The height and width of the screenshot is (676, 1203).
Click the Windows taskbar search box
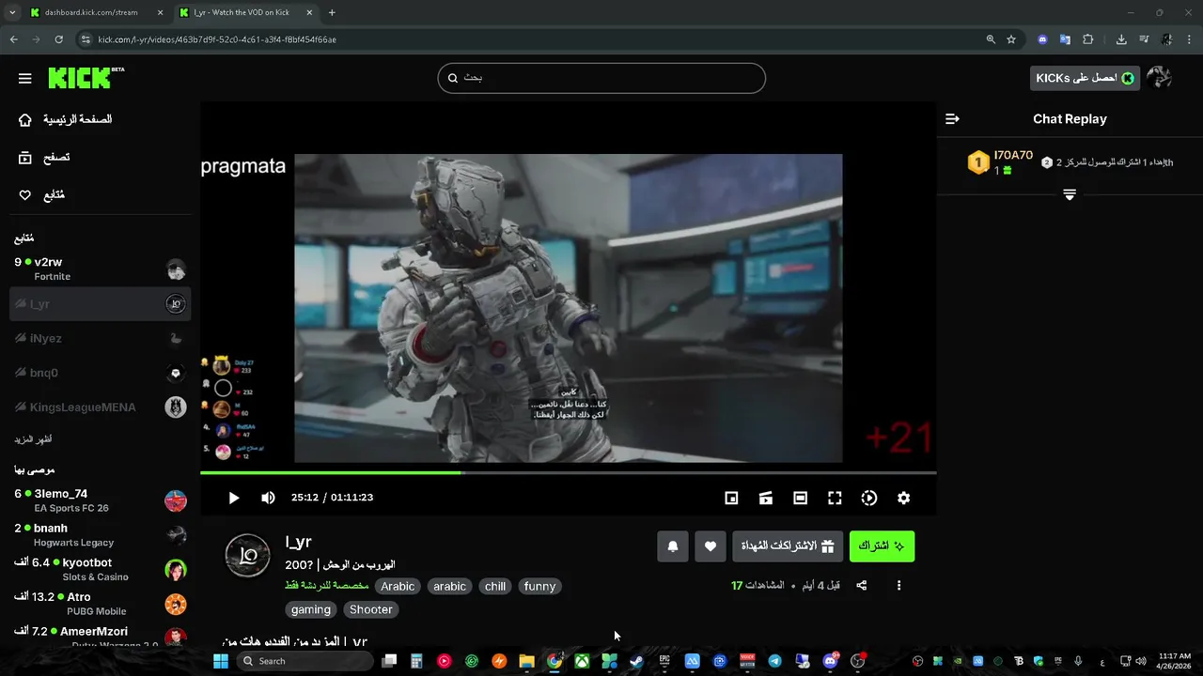(x=304, y=661)
